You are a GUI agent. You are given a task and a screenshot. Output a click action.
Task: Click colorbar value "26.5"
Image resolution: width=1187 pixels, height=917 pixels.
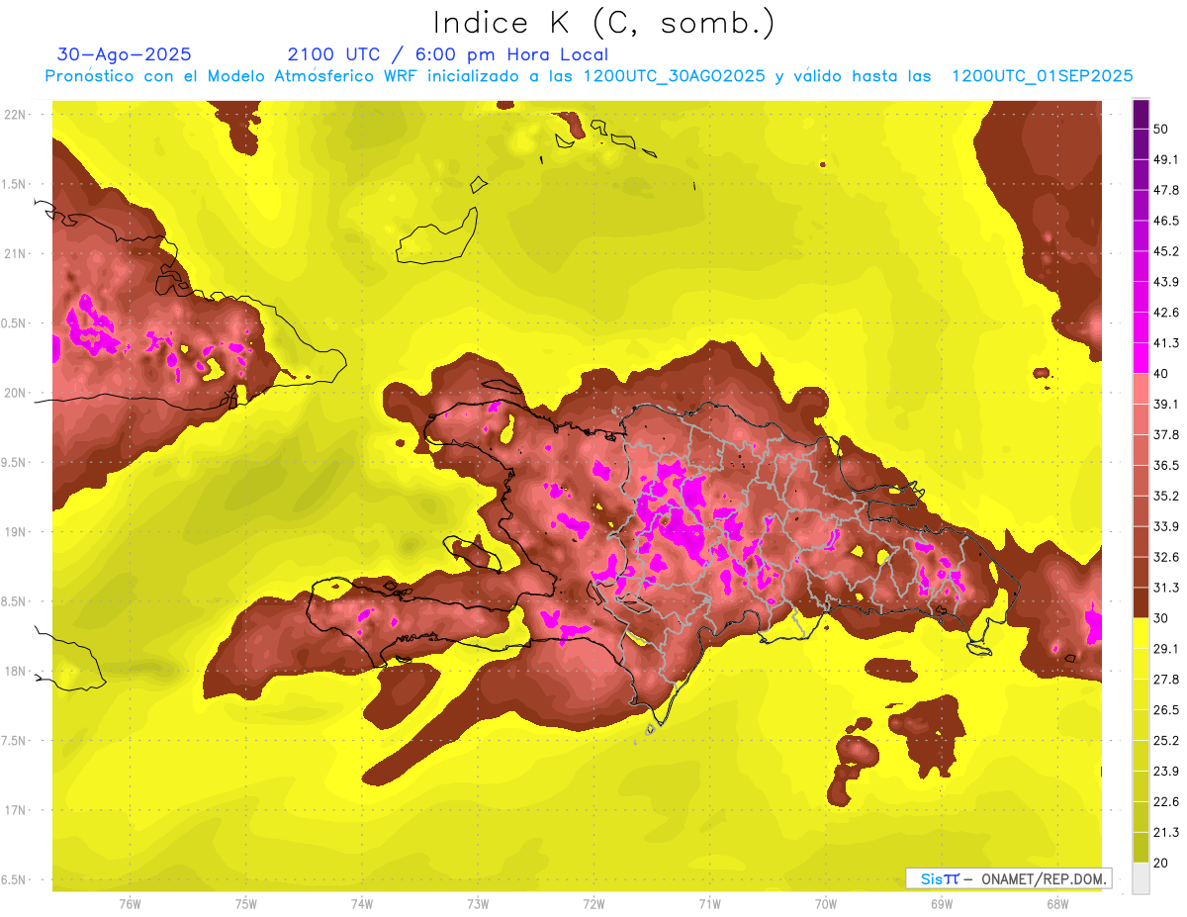[1165, 710]
